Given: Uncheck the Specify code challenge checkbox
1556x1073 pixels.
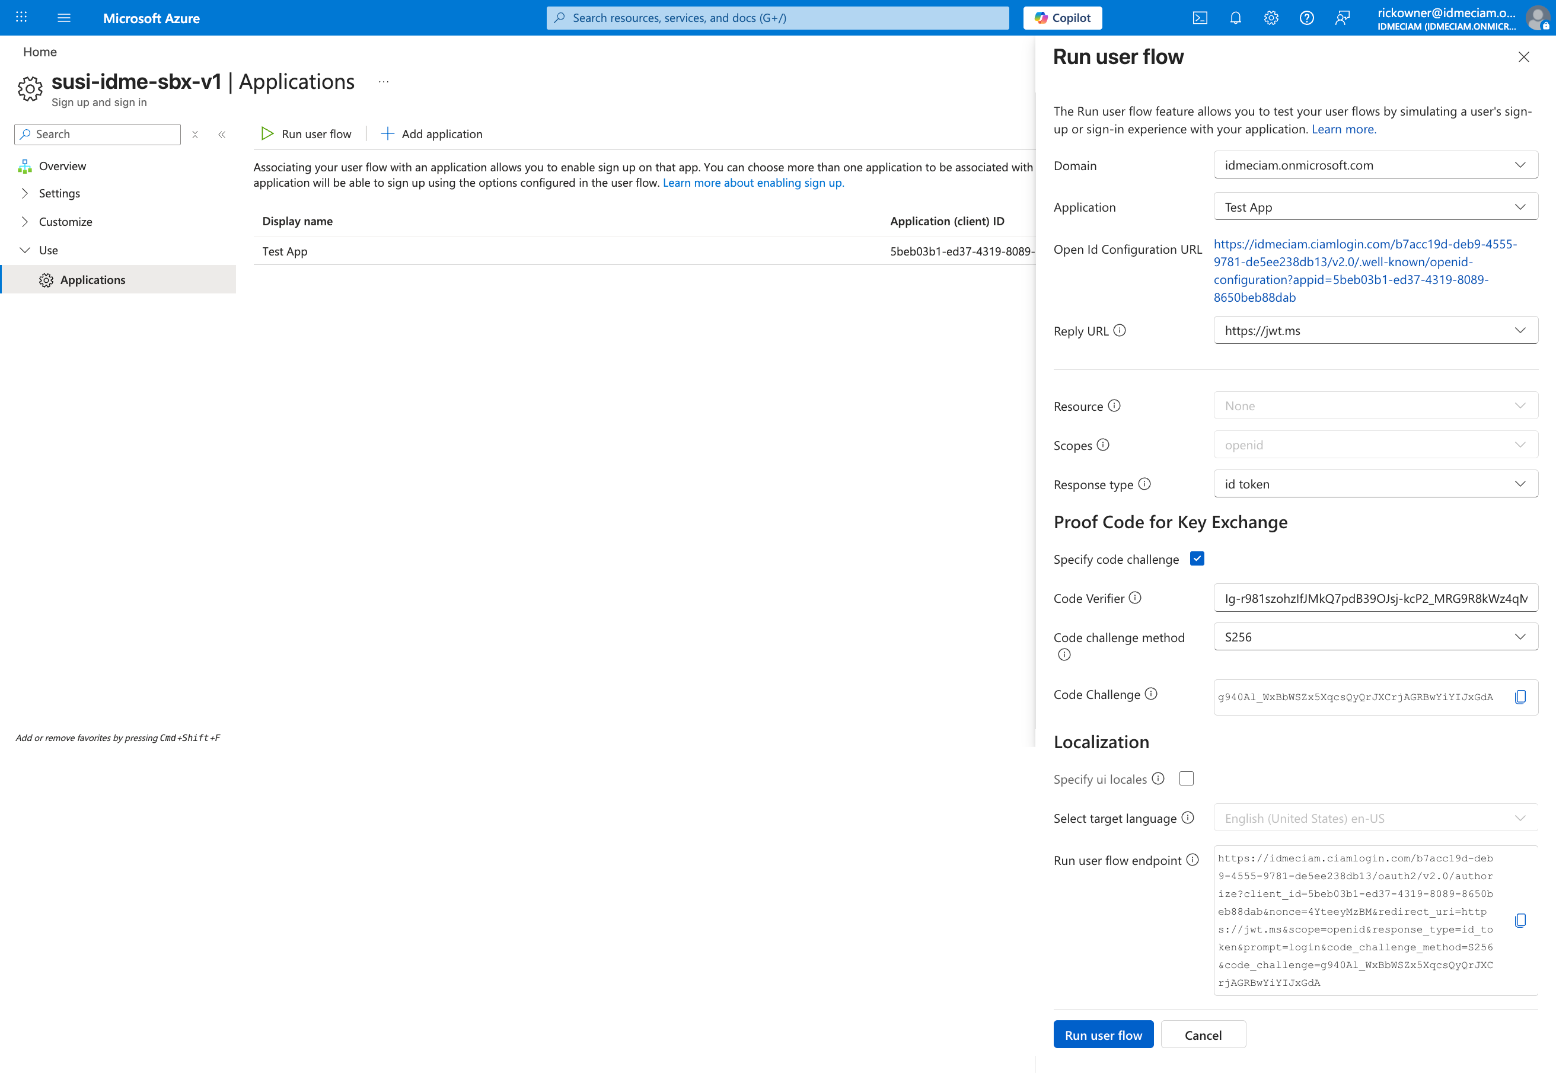Looking at the screenshot, I should pyautogui.click(x=1196, y=558).
